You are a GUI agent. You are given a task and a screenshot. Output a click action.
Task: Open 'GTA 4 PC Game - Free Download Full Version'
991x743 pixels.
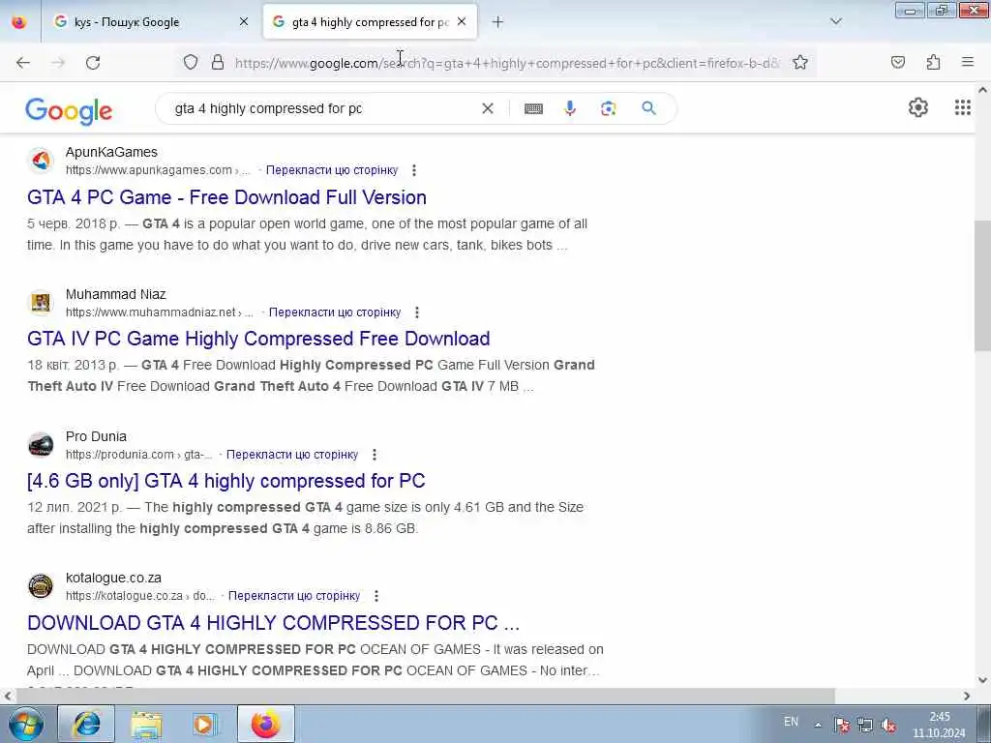(226, 197)
